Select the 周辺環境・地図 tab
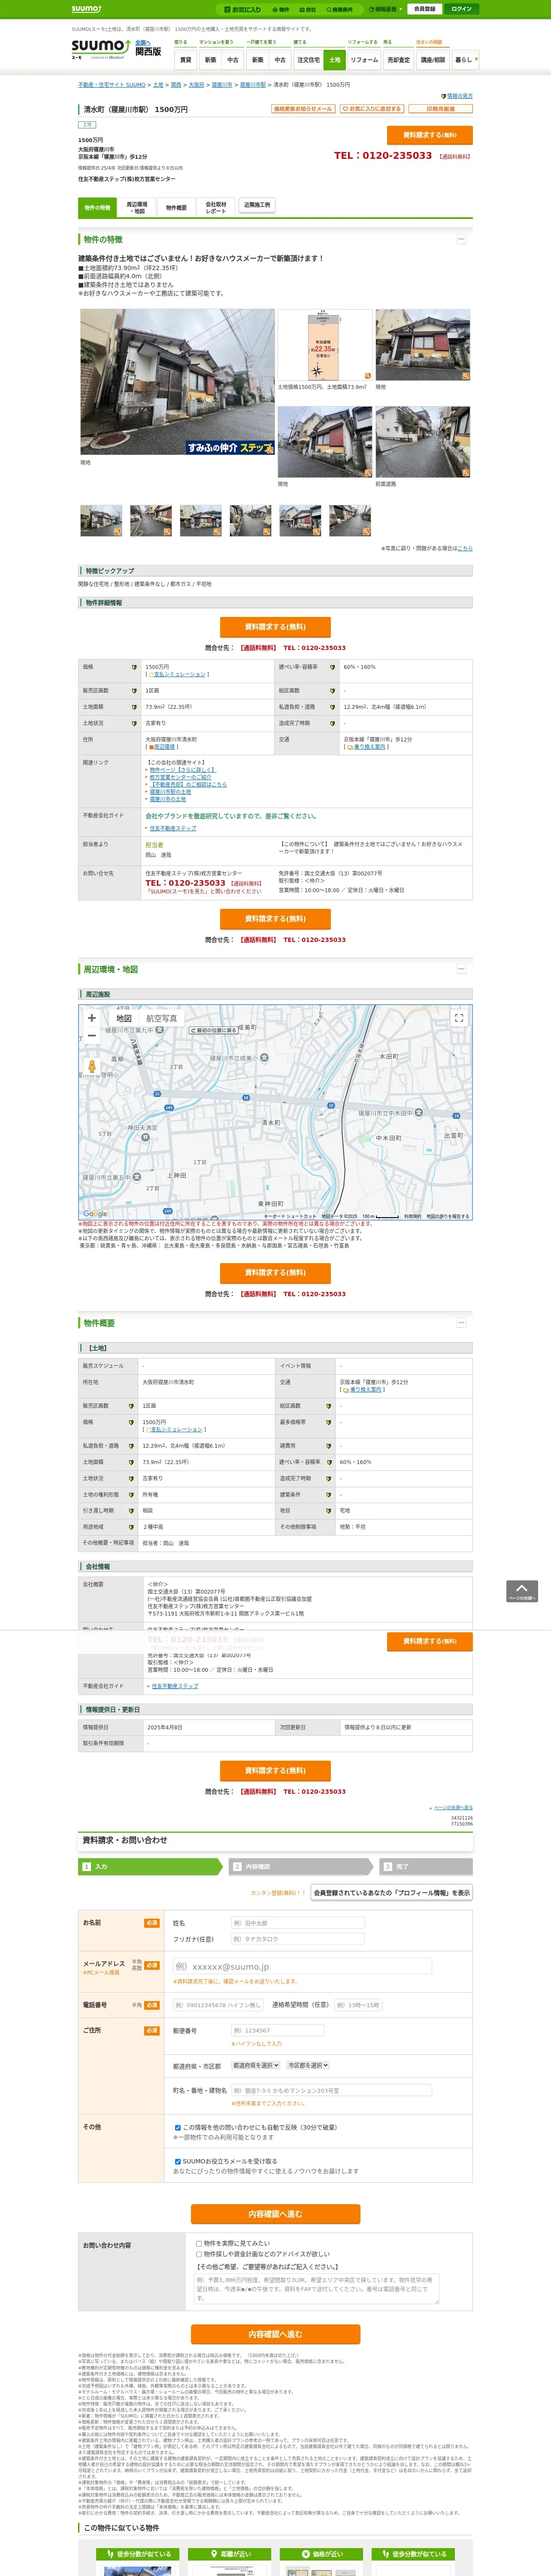The image size is (551, 2576). pyautogui.click(x=137, y=208)
